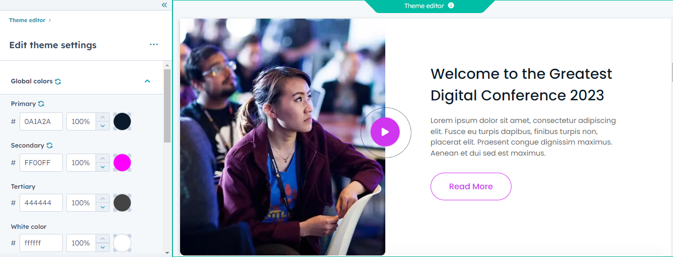Collapse the sidebar with double-chevron icon
This screenshot has width=673, height=257.
tap(164, 5)
